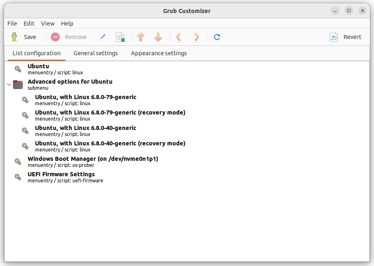Click the left arrow outdent icon

coord(178,37)
